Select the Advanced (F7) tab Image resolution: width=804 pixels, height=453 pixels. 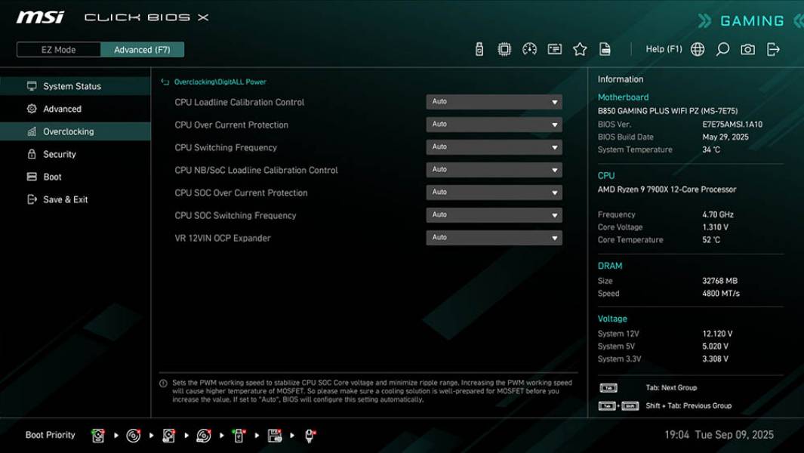[143, 49]
